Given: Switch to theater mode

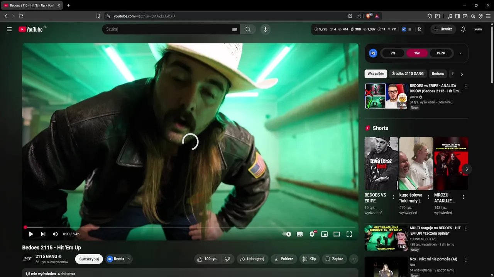Looking at the screenshot, I should tap(337, 234).
